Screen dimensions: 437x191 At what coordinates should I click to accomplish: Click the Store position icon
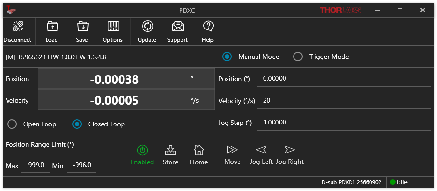171,150
